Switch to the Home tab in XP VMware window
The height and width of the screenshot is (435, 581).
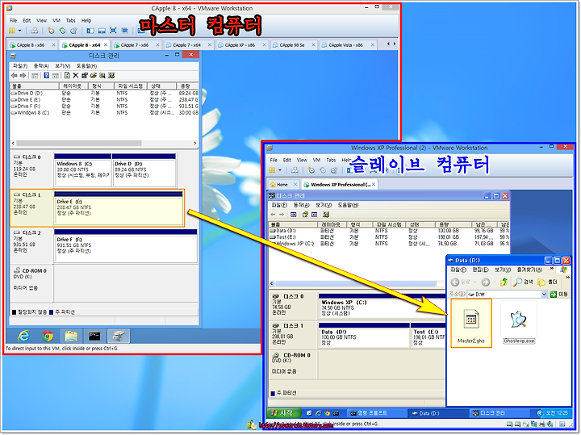282,184
